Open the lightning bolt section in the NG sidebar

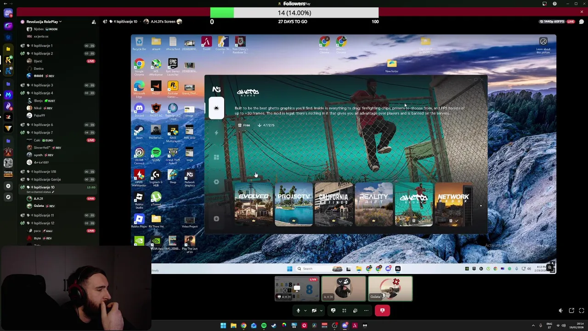(216, 133)
